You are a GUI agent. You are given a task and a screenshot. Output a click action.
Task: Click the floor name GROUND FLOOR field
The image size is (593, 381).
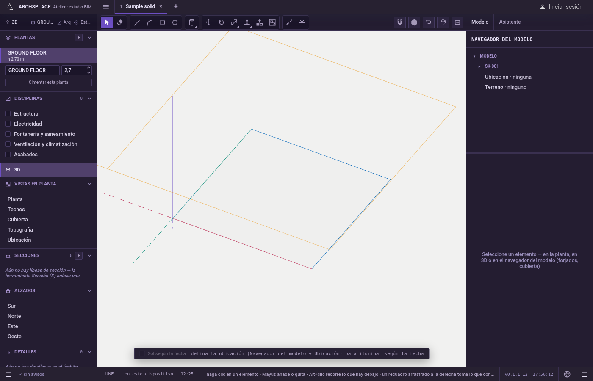(32, 70)
